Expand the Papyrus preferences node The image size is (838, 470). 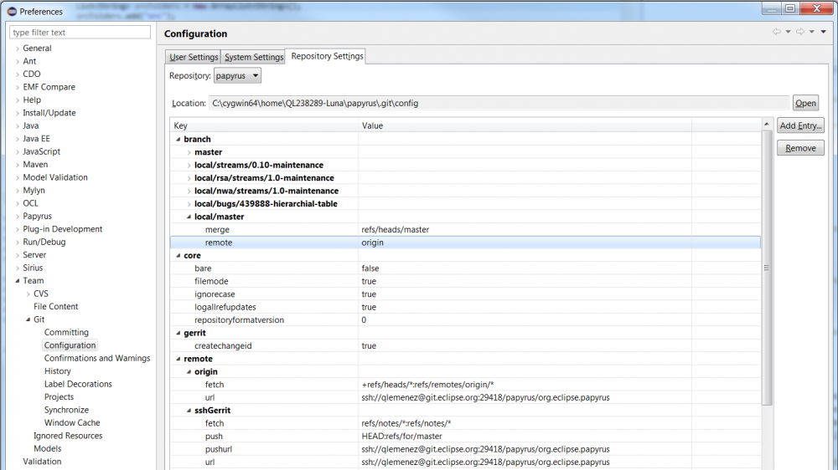[17, 216]
